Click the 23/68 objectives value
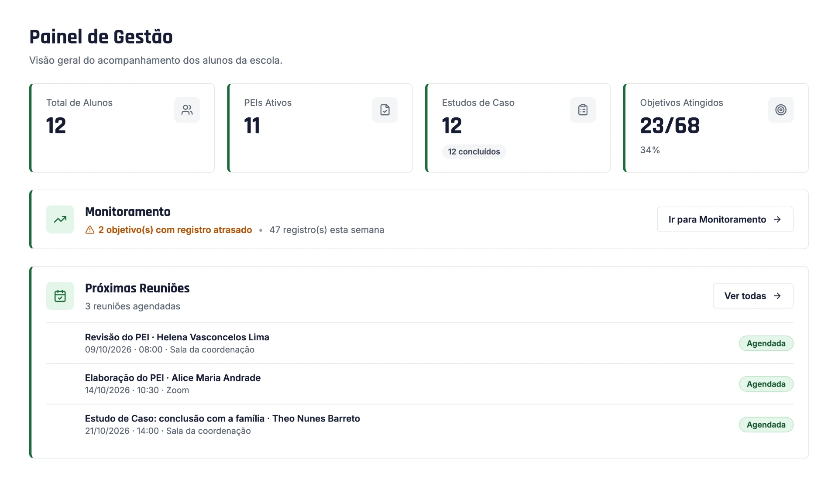This screenshot has height=483, width=838. [670, 126]
